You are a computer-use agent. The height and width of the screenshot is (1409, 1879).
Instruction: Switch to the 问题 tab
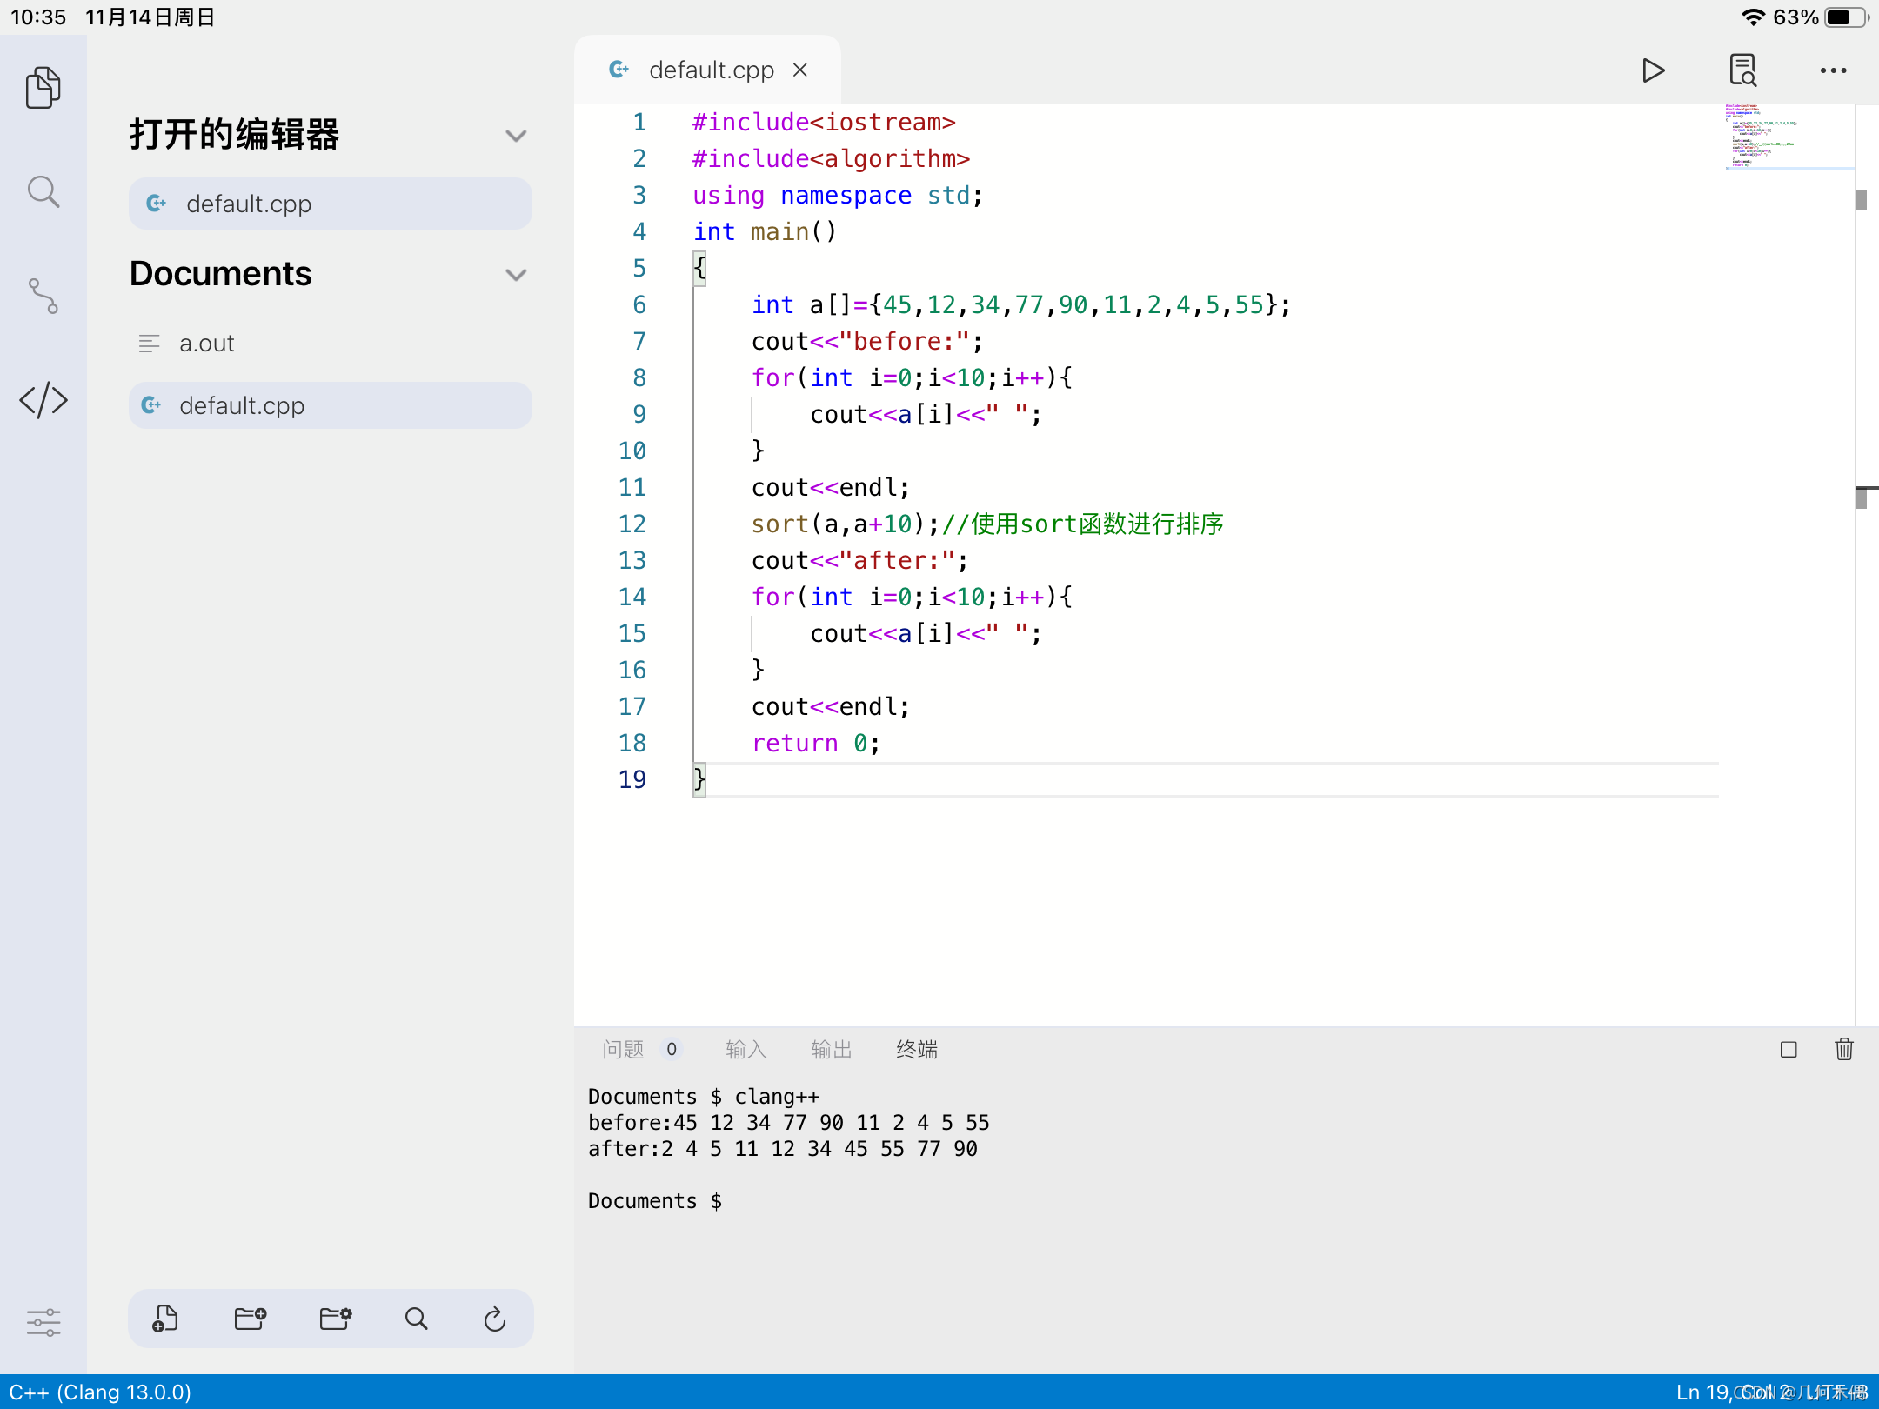(x=623, y=1050)
